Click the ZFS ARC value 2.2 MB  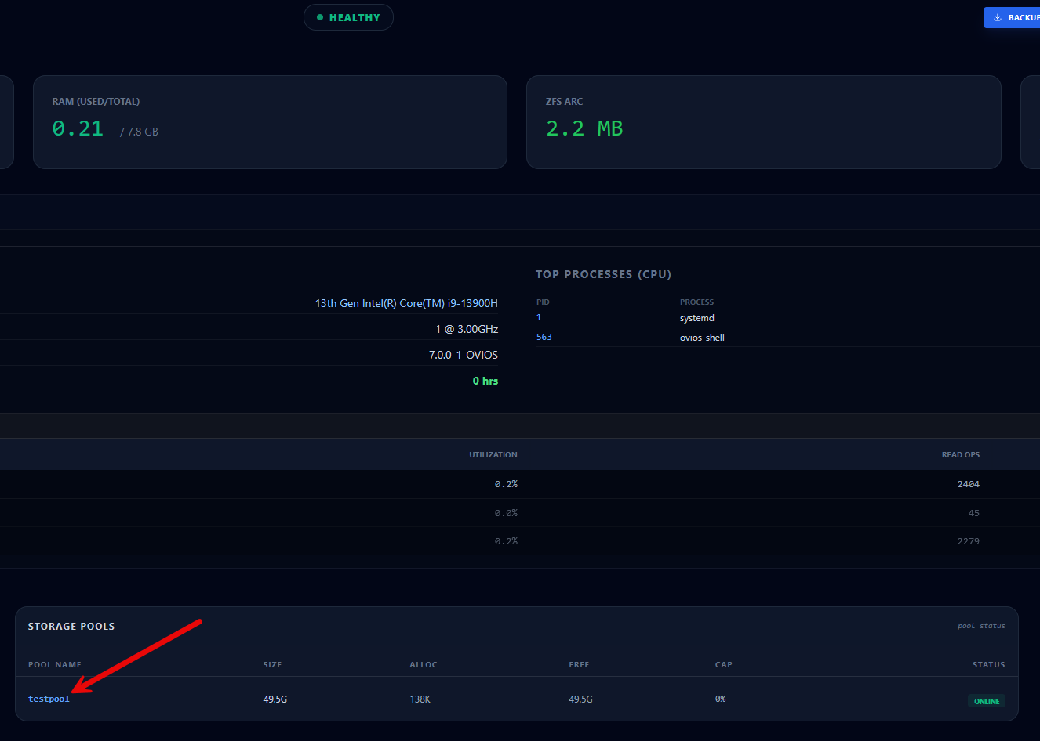point(584,128)
